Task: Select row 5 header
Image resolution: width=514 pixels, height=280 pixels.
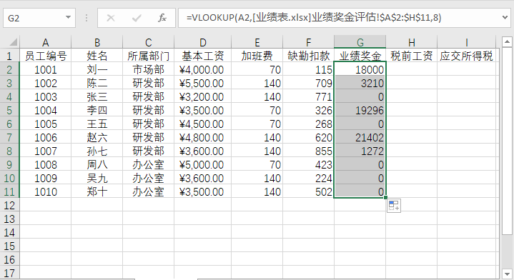Action: point(9,111)
